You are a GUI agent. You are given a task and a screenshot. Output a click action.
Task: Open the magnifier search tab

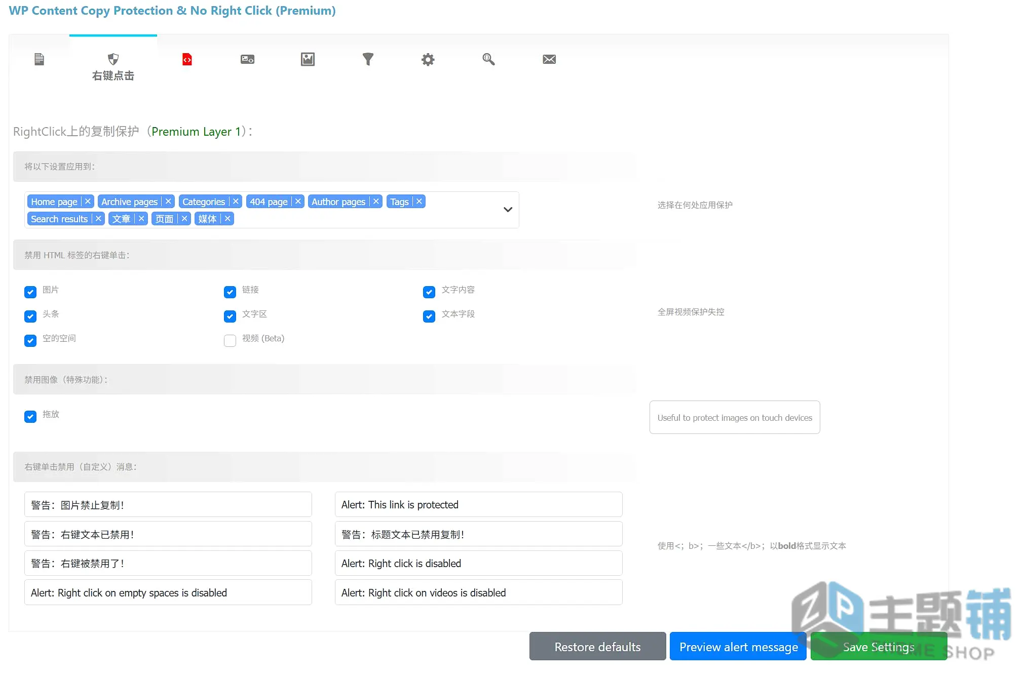(x=488, y=59)
